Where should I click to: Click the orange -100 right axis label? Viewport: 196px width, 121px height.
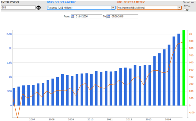192,113
